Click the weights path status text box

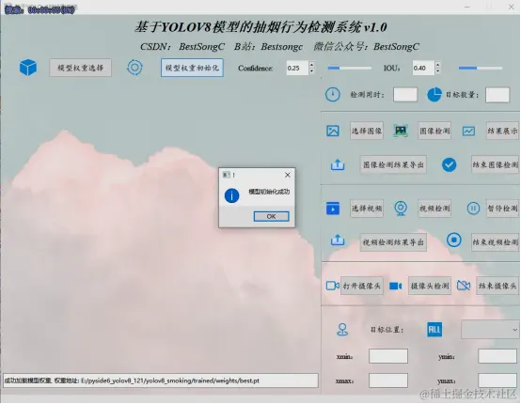[x=161, y=381]
